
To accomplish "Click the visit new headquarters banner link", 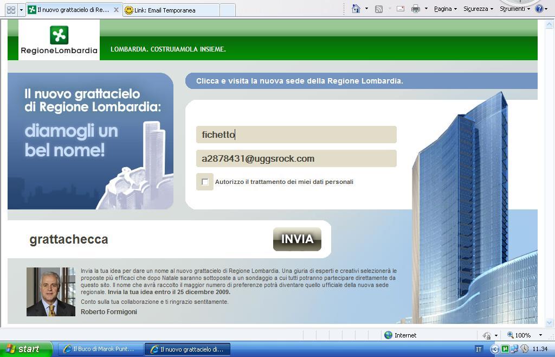I will point(299,81).
